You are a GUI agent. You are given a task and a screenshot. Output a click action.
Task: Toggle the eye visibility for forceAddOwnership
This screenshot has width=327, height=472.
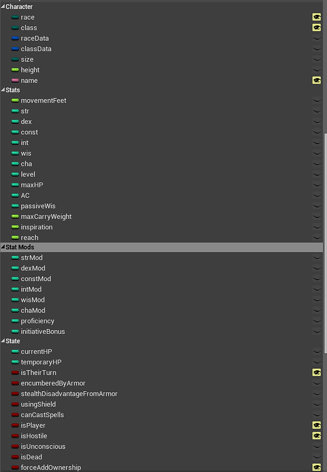[x=317, y=468]
